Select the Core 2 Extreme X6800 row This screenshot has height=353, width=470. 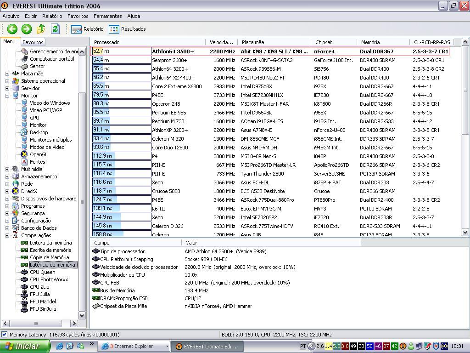click(270, 86)
